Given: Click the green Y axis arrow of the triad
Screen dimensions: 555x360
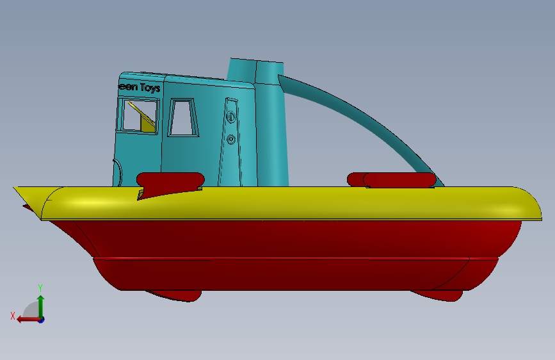Looking at the screenshot, I should 41,306.
